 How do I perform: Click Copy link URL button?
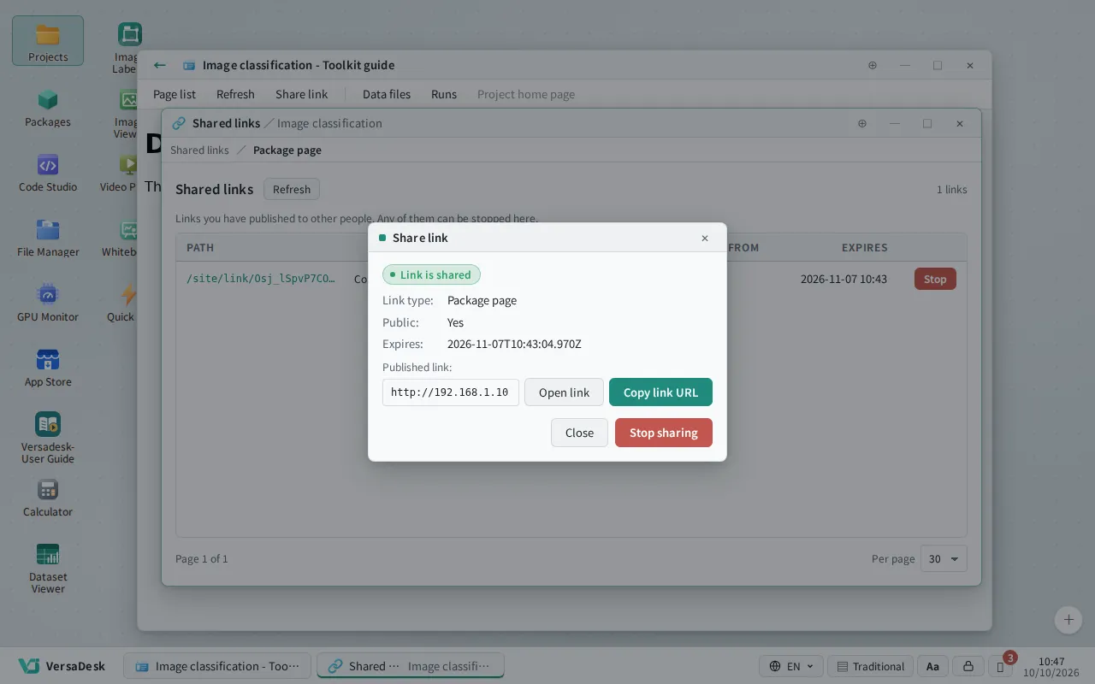pyautogui.click(x=660, y=392)
